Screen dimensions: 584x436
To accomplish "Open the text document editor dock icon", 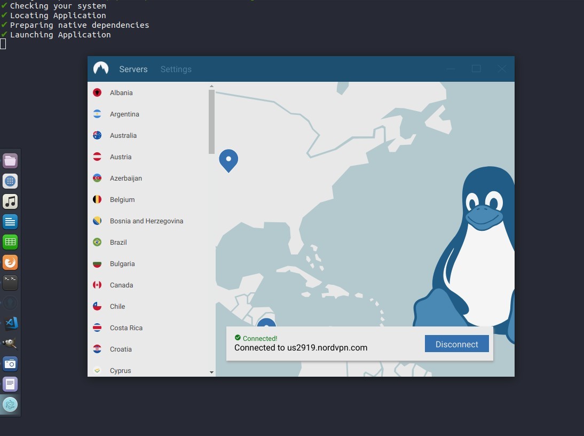I will point(10,222).
